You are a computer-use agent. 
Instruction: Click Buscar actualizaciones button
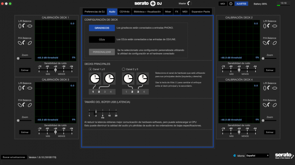[x=14, y=157]
